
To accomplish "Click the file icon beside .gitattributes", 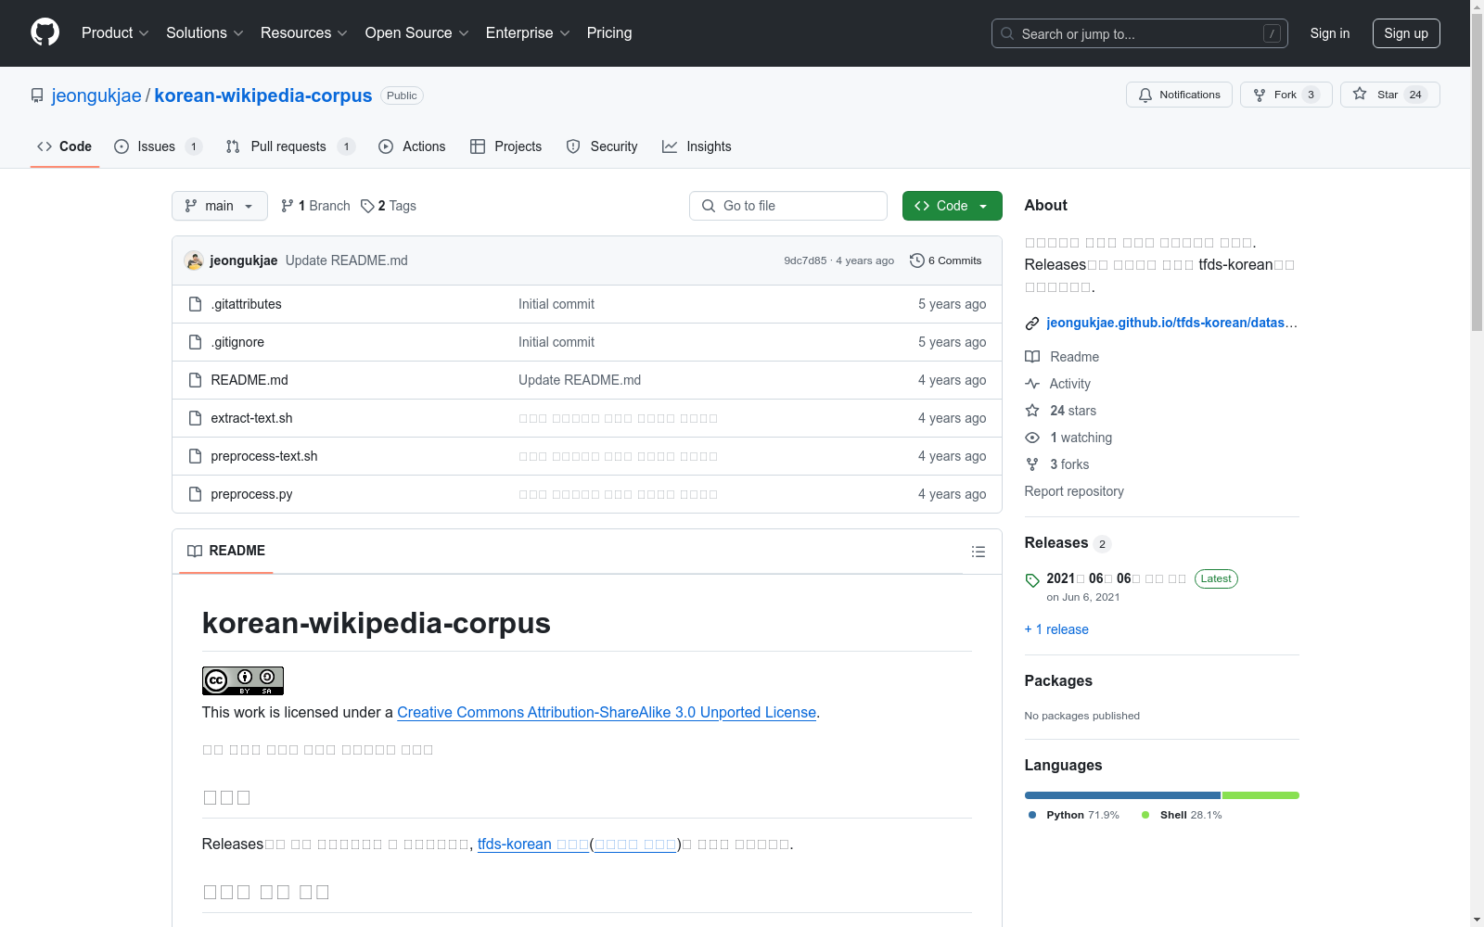I will tap(195, 304).
